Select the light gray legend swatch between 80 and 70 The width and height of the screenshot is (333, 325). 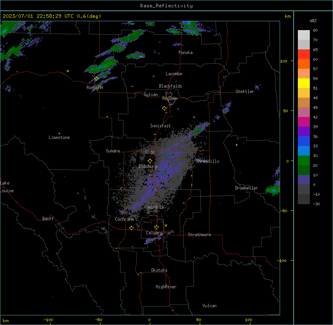click(x=304, y=35)
